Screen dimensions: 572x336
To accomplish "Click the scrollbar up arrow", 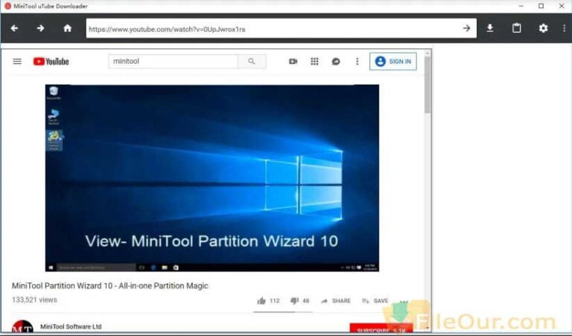I will (x=428, y=53).
